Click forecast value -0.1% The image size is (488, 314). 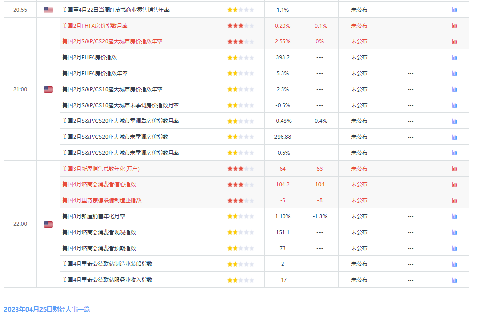(x=320, y=26)
